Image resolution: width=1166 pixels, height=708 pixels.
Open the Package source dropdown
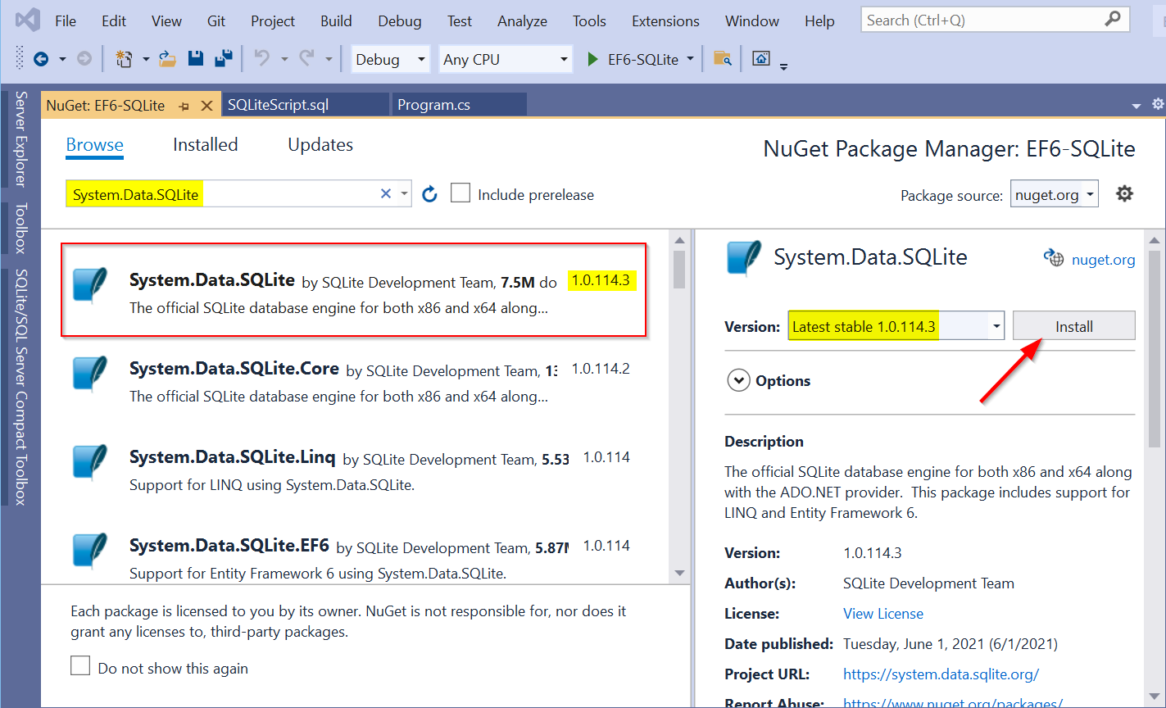coord(1054,193)
